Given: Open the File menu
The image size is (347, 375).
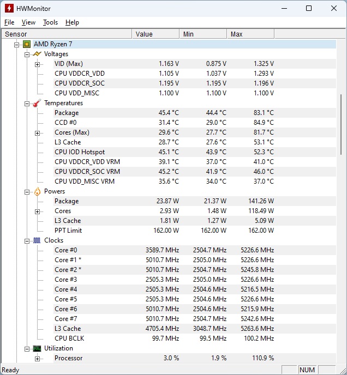Looking at the screenshot, I should (9, 22).
